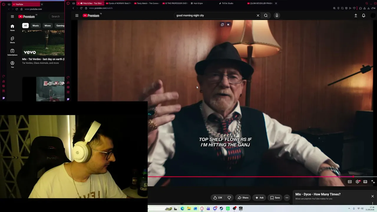Open the You page in the left window

coord(12,64)
